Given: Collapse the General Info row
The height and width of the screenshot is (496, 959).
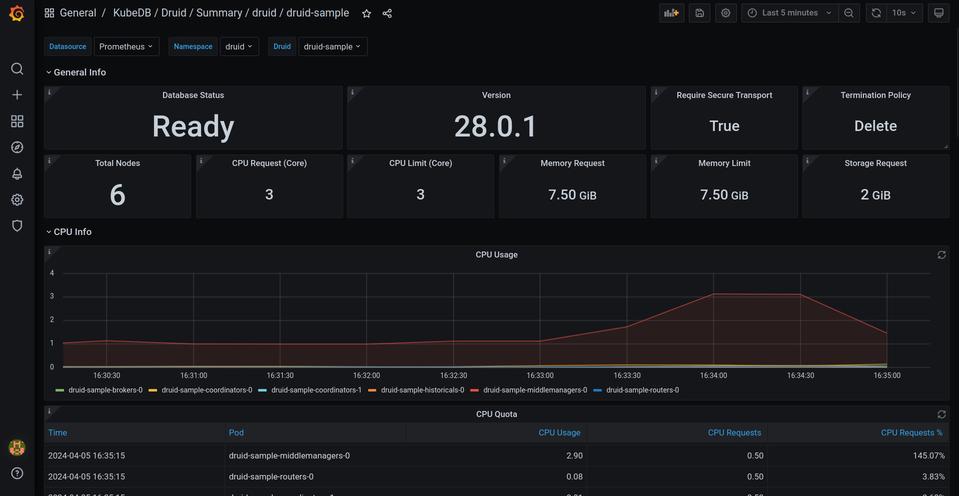Looking at the screenshot, I should 80,72.
